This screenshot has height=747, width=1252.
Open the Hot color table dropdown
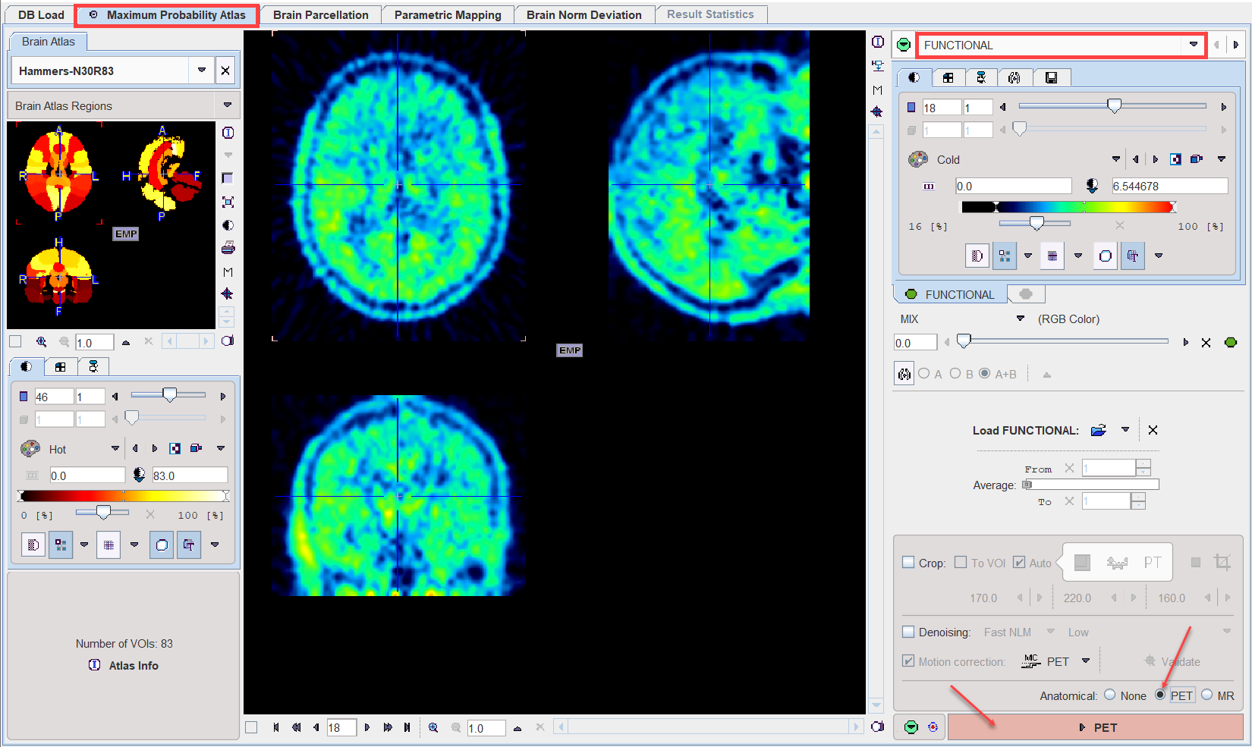[115, 448]
